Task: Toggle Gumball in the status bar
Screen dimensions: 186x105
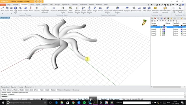Action: pos(104,99)
